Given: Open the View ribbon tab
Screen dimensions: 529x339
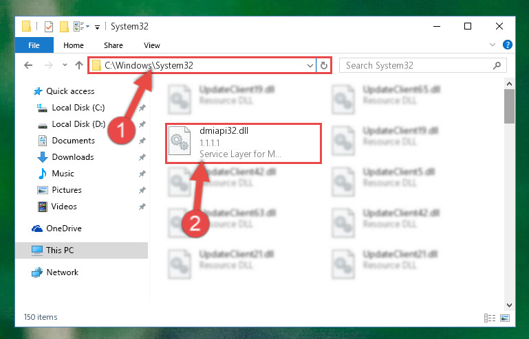Looking at the screenshot, I should click(x=152, y=45).
